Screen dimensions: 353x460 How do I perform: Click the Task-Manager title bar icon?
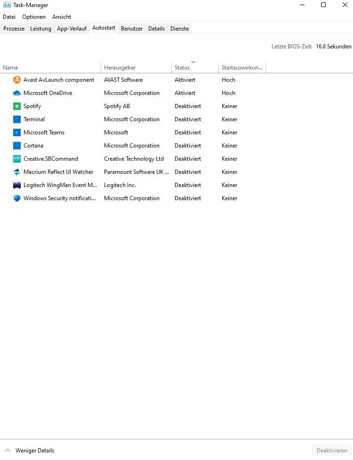coord(7,5)
